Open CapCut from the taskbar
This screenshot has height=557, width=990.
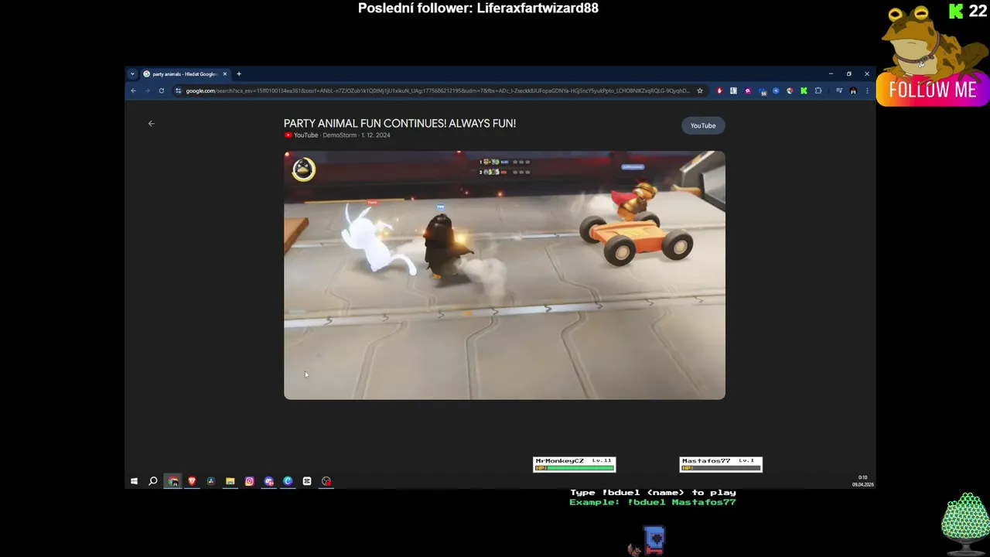pyautogui.click(x=307, y=481)
